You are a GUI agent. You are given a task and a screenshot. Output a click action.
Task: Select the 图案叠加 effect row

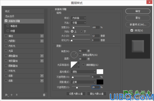[24, 66]
